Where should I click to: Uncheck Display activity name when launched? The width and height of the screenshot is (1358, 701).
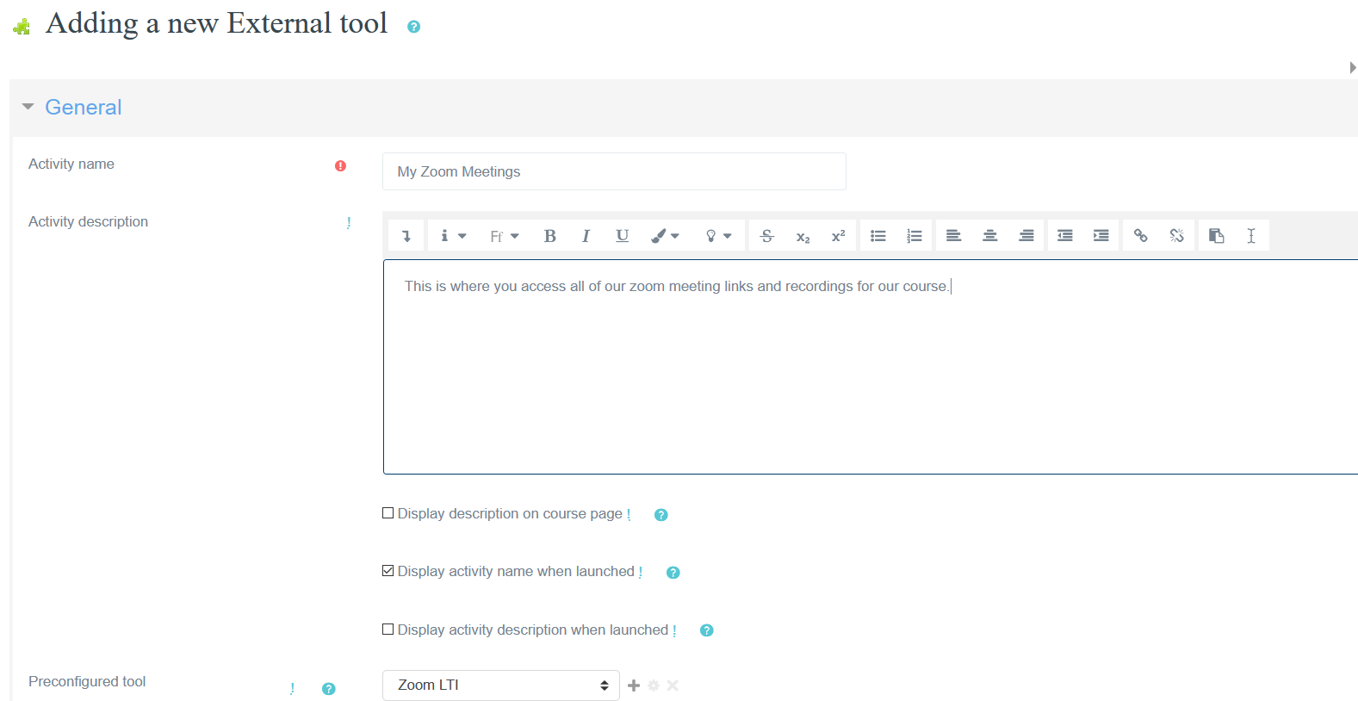coord(388,571)
